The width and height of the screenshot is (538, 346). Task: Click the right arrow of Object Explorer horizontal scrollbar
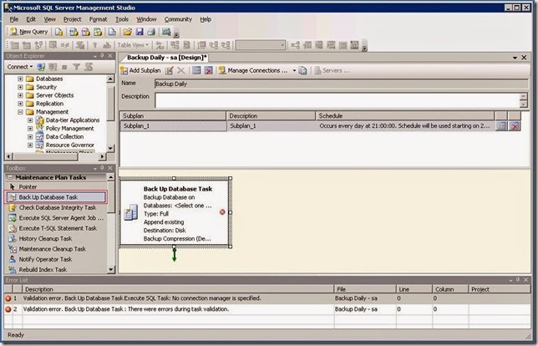102,156
